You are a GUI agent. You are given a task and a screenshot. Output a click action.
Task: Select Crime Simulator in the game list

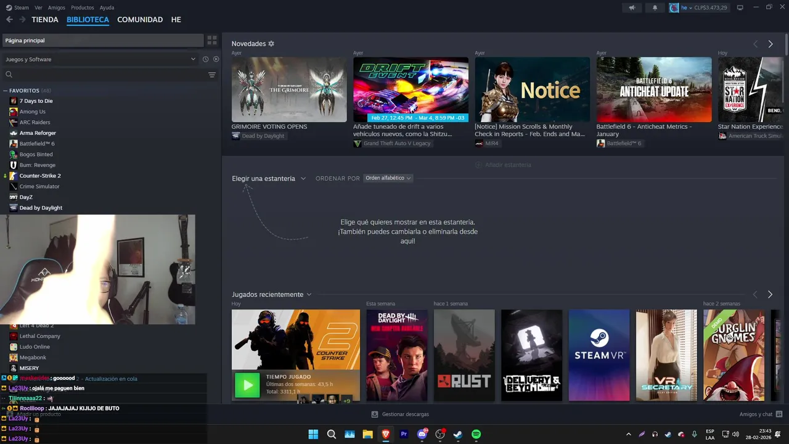click(39, 186)
